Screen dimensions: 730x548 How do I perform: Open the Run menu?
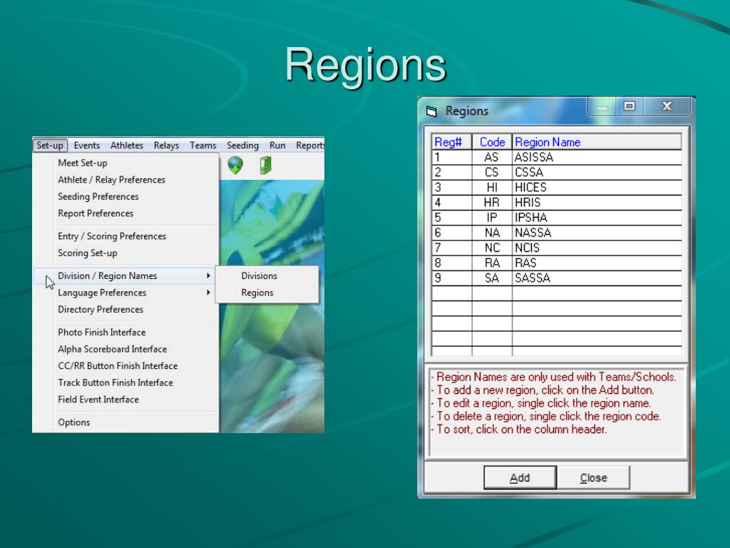277,146
